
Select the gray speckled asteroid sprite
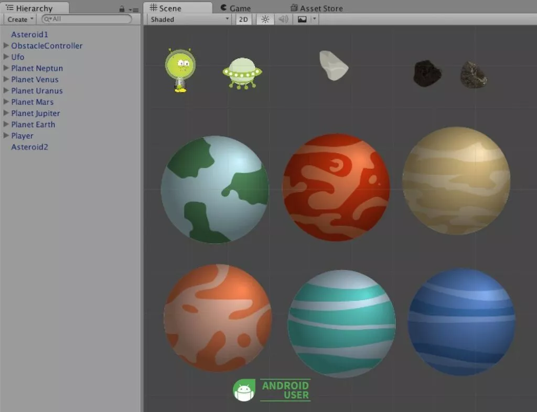tap(474, 75)
